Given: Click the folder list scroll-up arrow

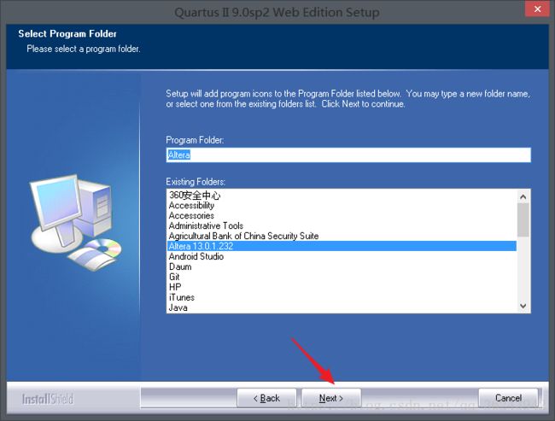Looking at the screenshot, I should coord(523,197).
